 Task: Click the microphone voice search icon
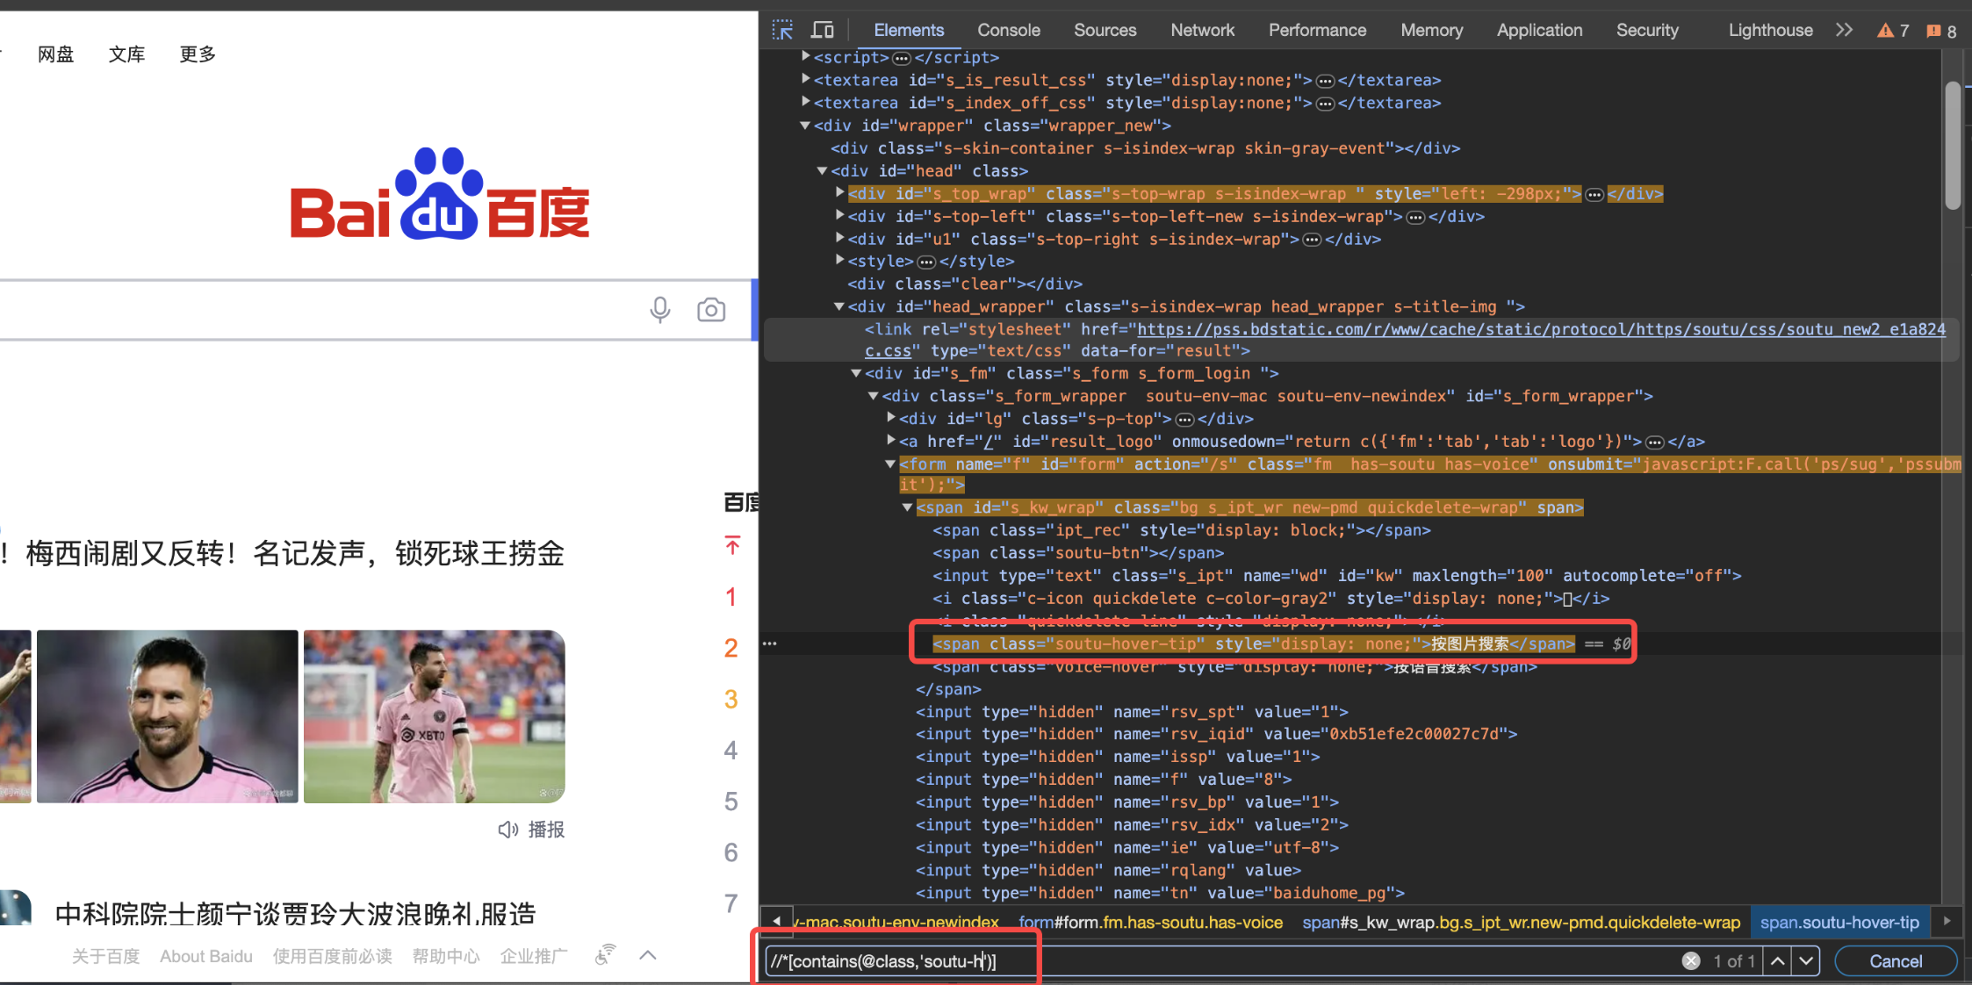point(660,310)
